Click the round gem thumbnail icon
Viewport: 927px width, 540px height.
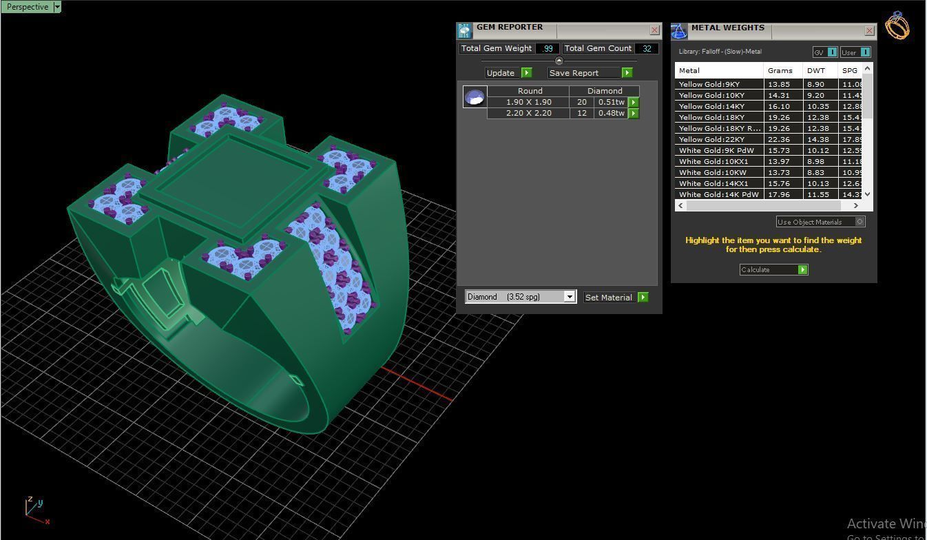pyautogui.click(x=475, y=97)
